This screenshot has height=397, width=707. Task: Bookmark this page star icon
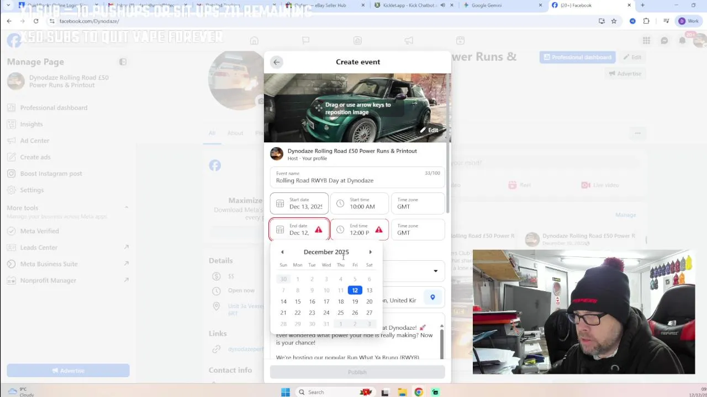pyautogui.click(x=614, y=21)
